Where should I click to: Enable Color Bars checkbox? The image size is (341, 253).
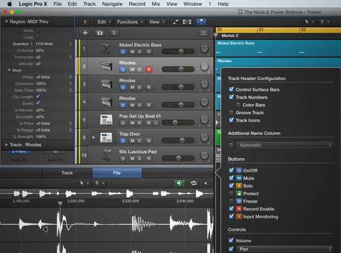point(238,105)
